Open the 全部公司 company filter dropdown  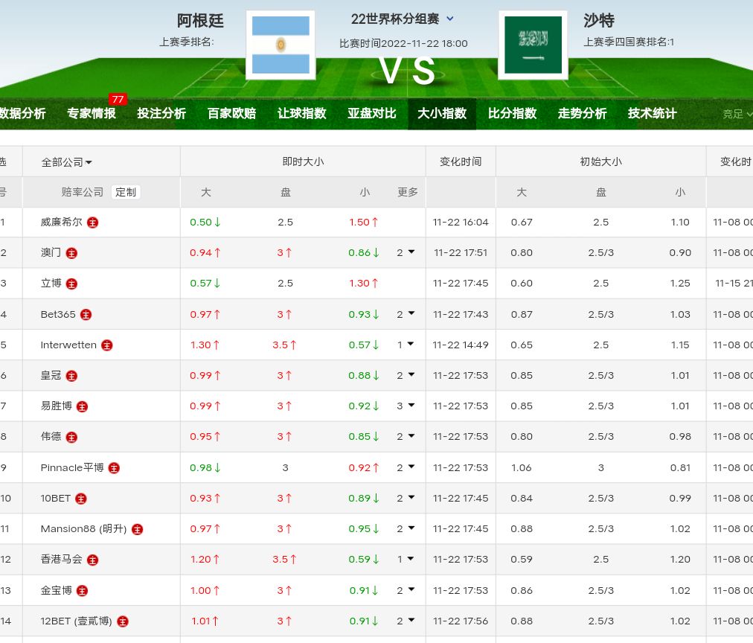[x=67, y=162]
